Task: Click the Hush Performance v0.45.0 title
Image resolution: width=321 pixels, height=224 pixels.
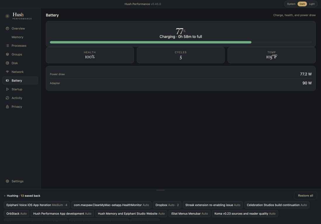Action: (x=143, y=4)
